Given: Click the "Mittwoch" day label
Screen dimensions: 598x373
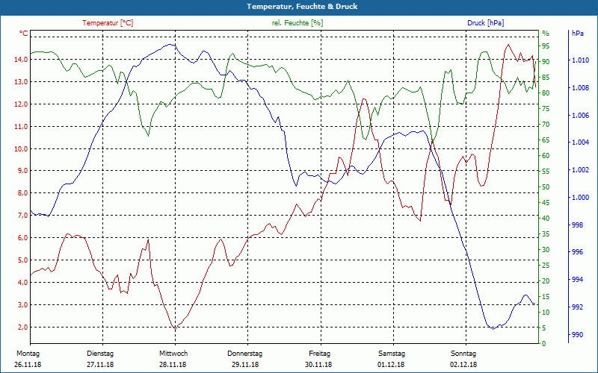Looking at the screenshot, I should 173,354.
